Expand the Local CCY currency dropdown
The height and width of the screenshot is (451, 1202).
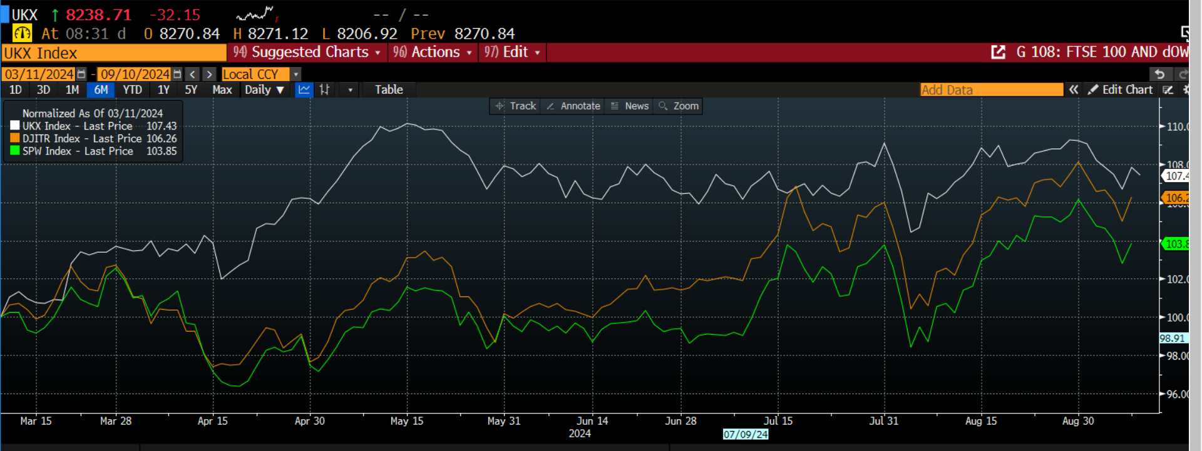[x=296, y=74]
